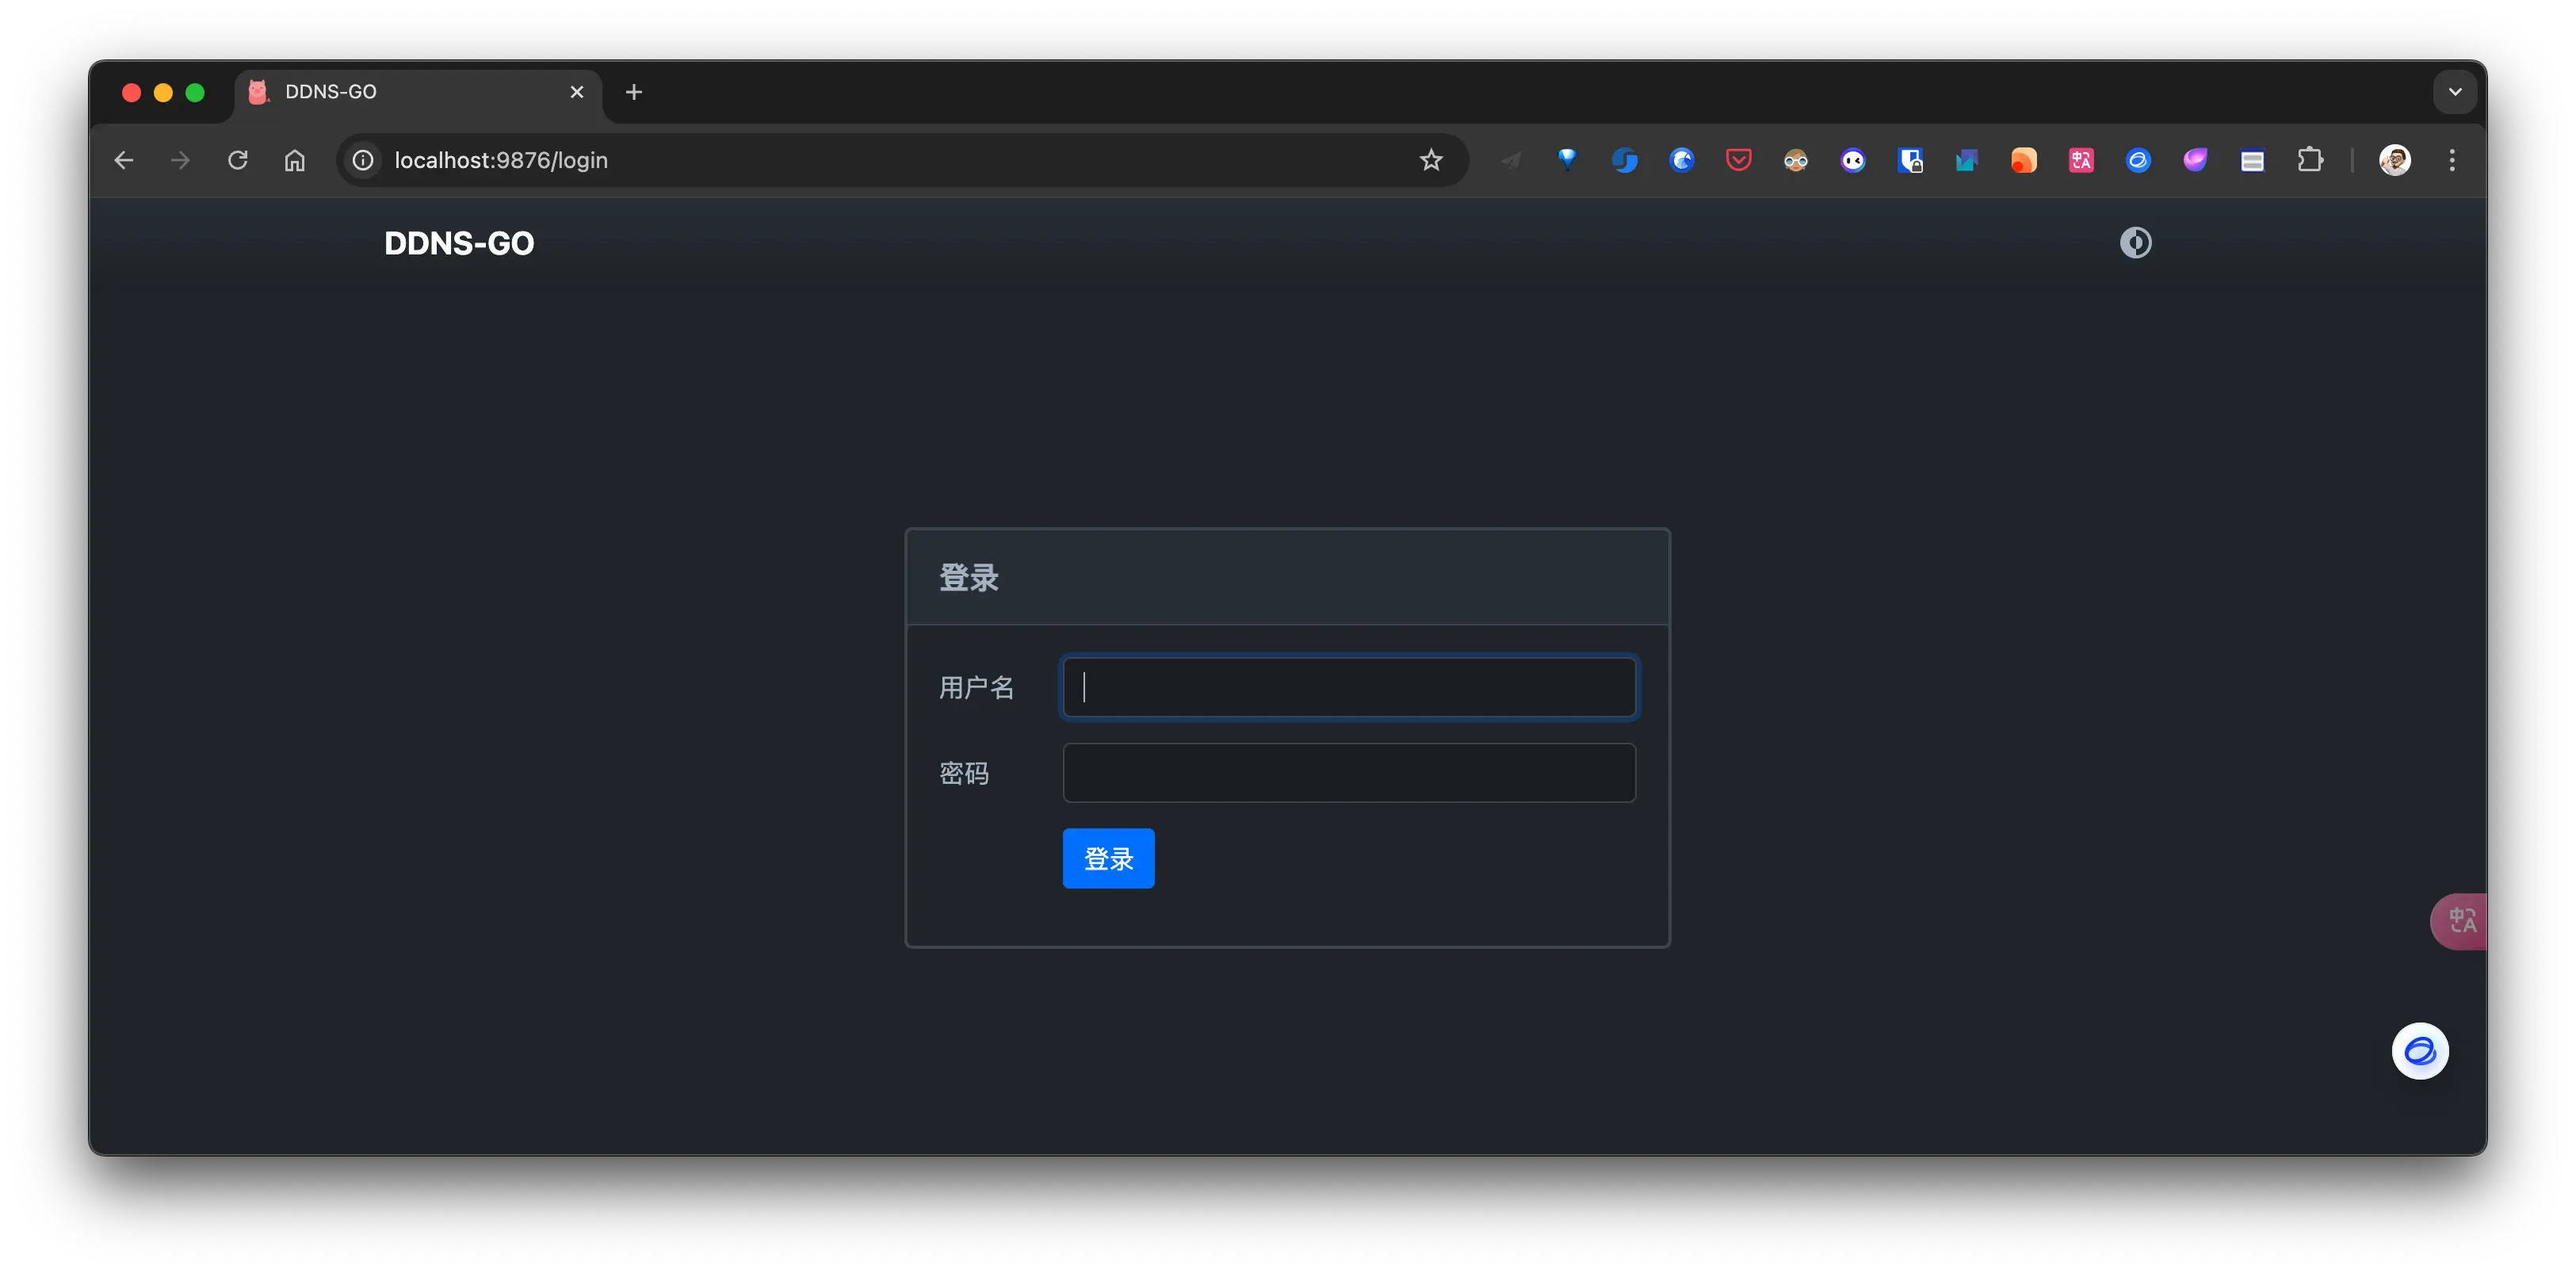Go to the browser home page
Image resolution: width=2576 pixels, height=1273 pixels.
click(x=294, y=160)
